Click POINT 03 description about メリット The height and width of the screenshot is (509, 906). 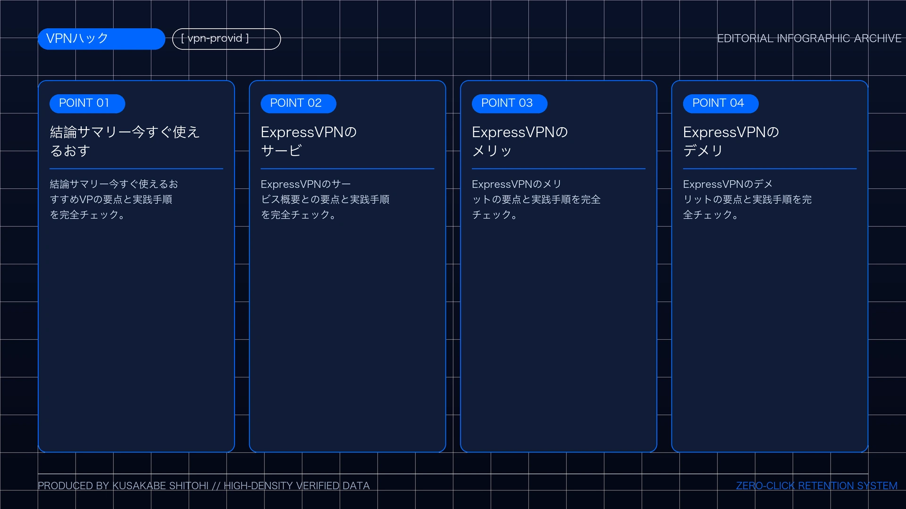[537, 199]
